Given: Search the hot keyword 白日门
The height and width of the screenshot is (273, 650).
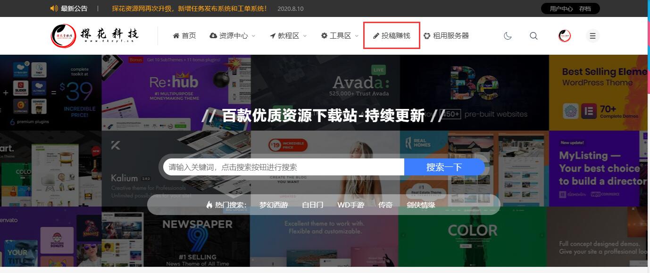Looking at the screenshot, I should (x=313, y=205).
